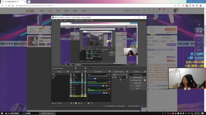Pop out the Scenes dock
The width and height of the screenshot is (206, 115).
pos(68,72)
